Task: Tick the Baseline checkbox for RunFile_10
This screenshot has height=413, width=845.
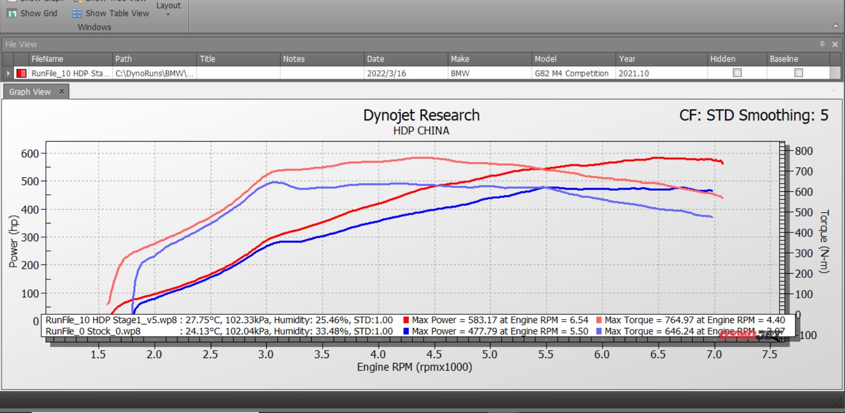Action: tap(799, 73)
